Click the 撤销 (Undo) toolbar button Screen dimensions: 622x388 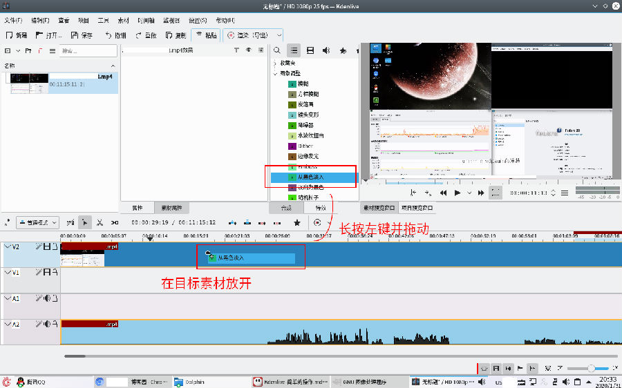(115, 35)
